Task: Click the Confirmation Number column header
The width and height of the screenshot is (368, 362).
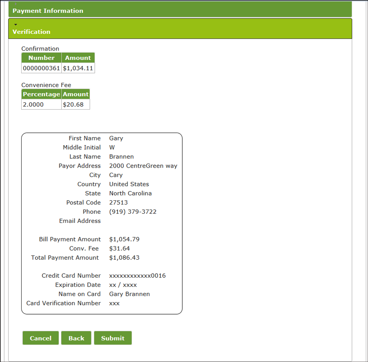Action: click(x=41, y=58)
